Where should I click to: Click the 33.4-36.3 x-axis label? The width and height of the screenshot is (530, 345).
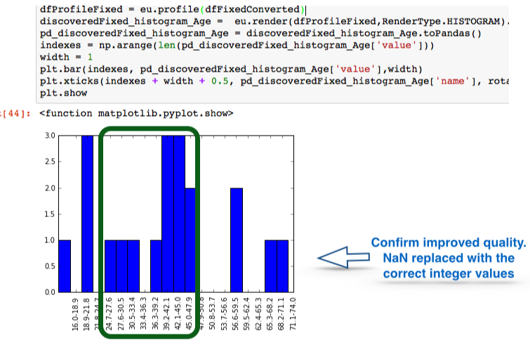(x=144, y=314)
